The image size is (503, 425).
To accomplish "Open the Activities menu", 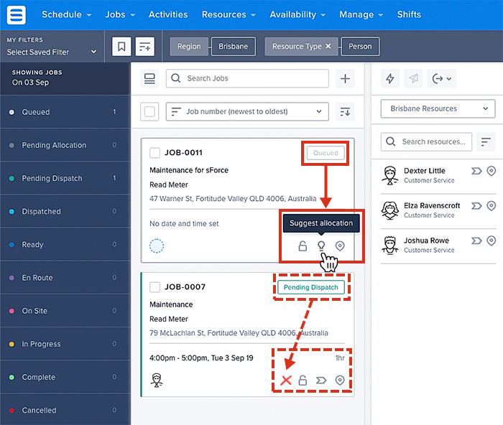I will coord(168,14).
